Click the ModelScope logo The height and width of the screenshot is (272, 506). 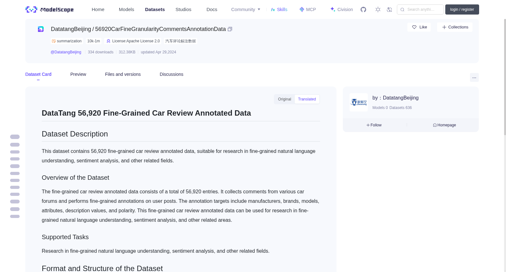point(49,9)
